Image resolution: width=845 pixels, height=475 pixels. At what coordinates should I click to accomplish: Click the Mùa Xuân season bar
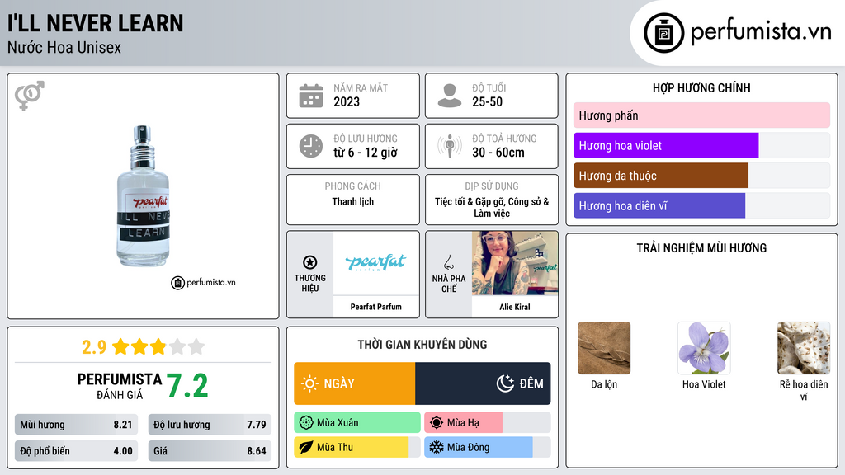point(357,423)
